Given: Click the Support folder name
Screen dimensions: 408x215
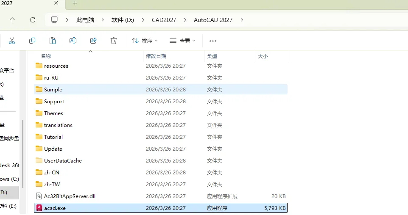Looking at the screenshot, I should pos(54,102).
